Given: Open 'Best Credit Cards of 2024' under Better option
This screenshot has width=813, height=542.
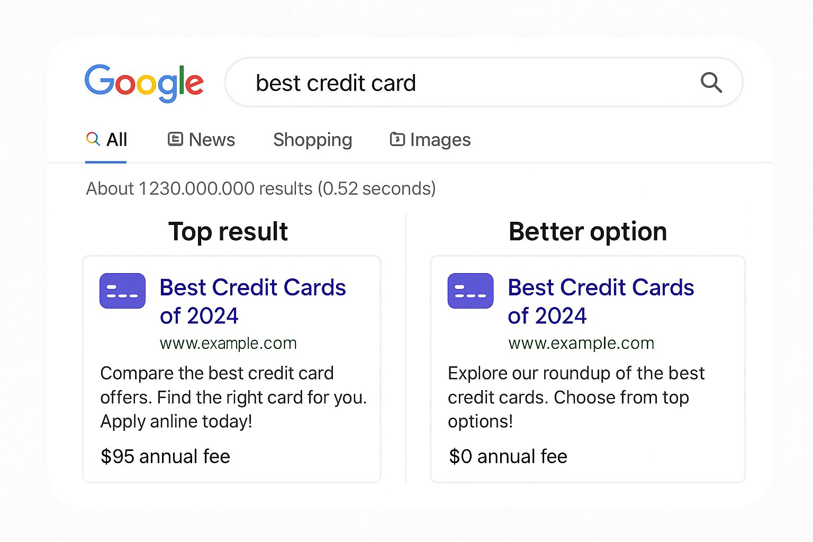Looking at the screenshot, I should pyautogui.click(x=600, y=301).
